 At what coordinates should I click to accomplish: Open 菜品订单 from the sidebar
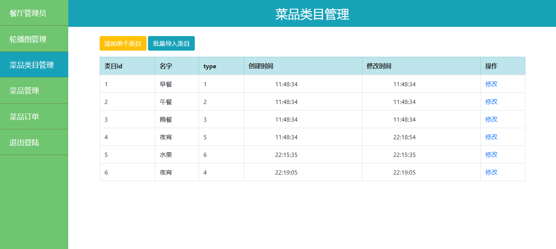pyautogui.click(x=25, y=117)
